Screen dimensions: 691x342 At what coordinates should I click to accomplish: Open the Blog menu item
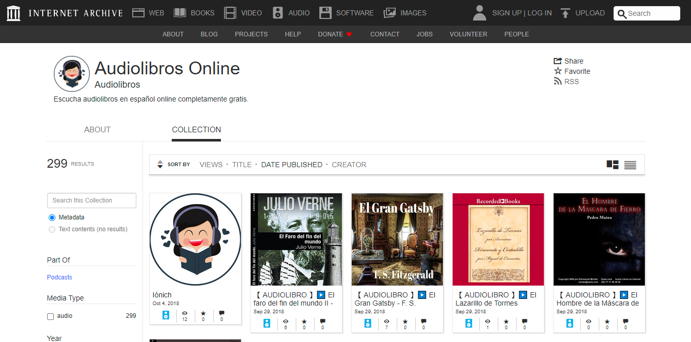(x=209, y=34)
